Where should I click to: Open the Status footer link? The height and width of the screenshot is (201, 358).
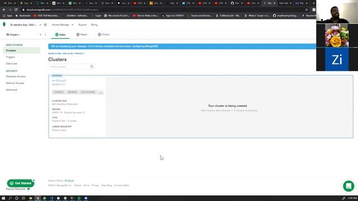[78, 185]
